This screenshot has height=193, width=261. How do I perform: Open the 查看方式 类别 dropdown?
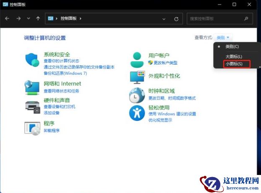pyautogui.click(x=223, y=38)
